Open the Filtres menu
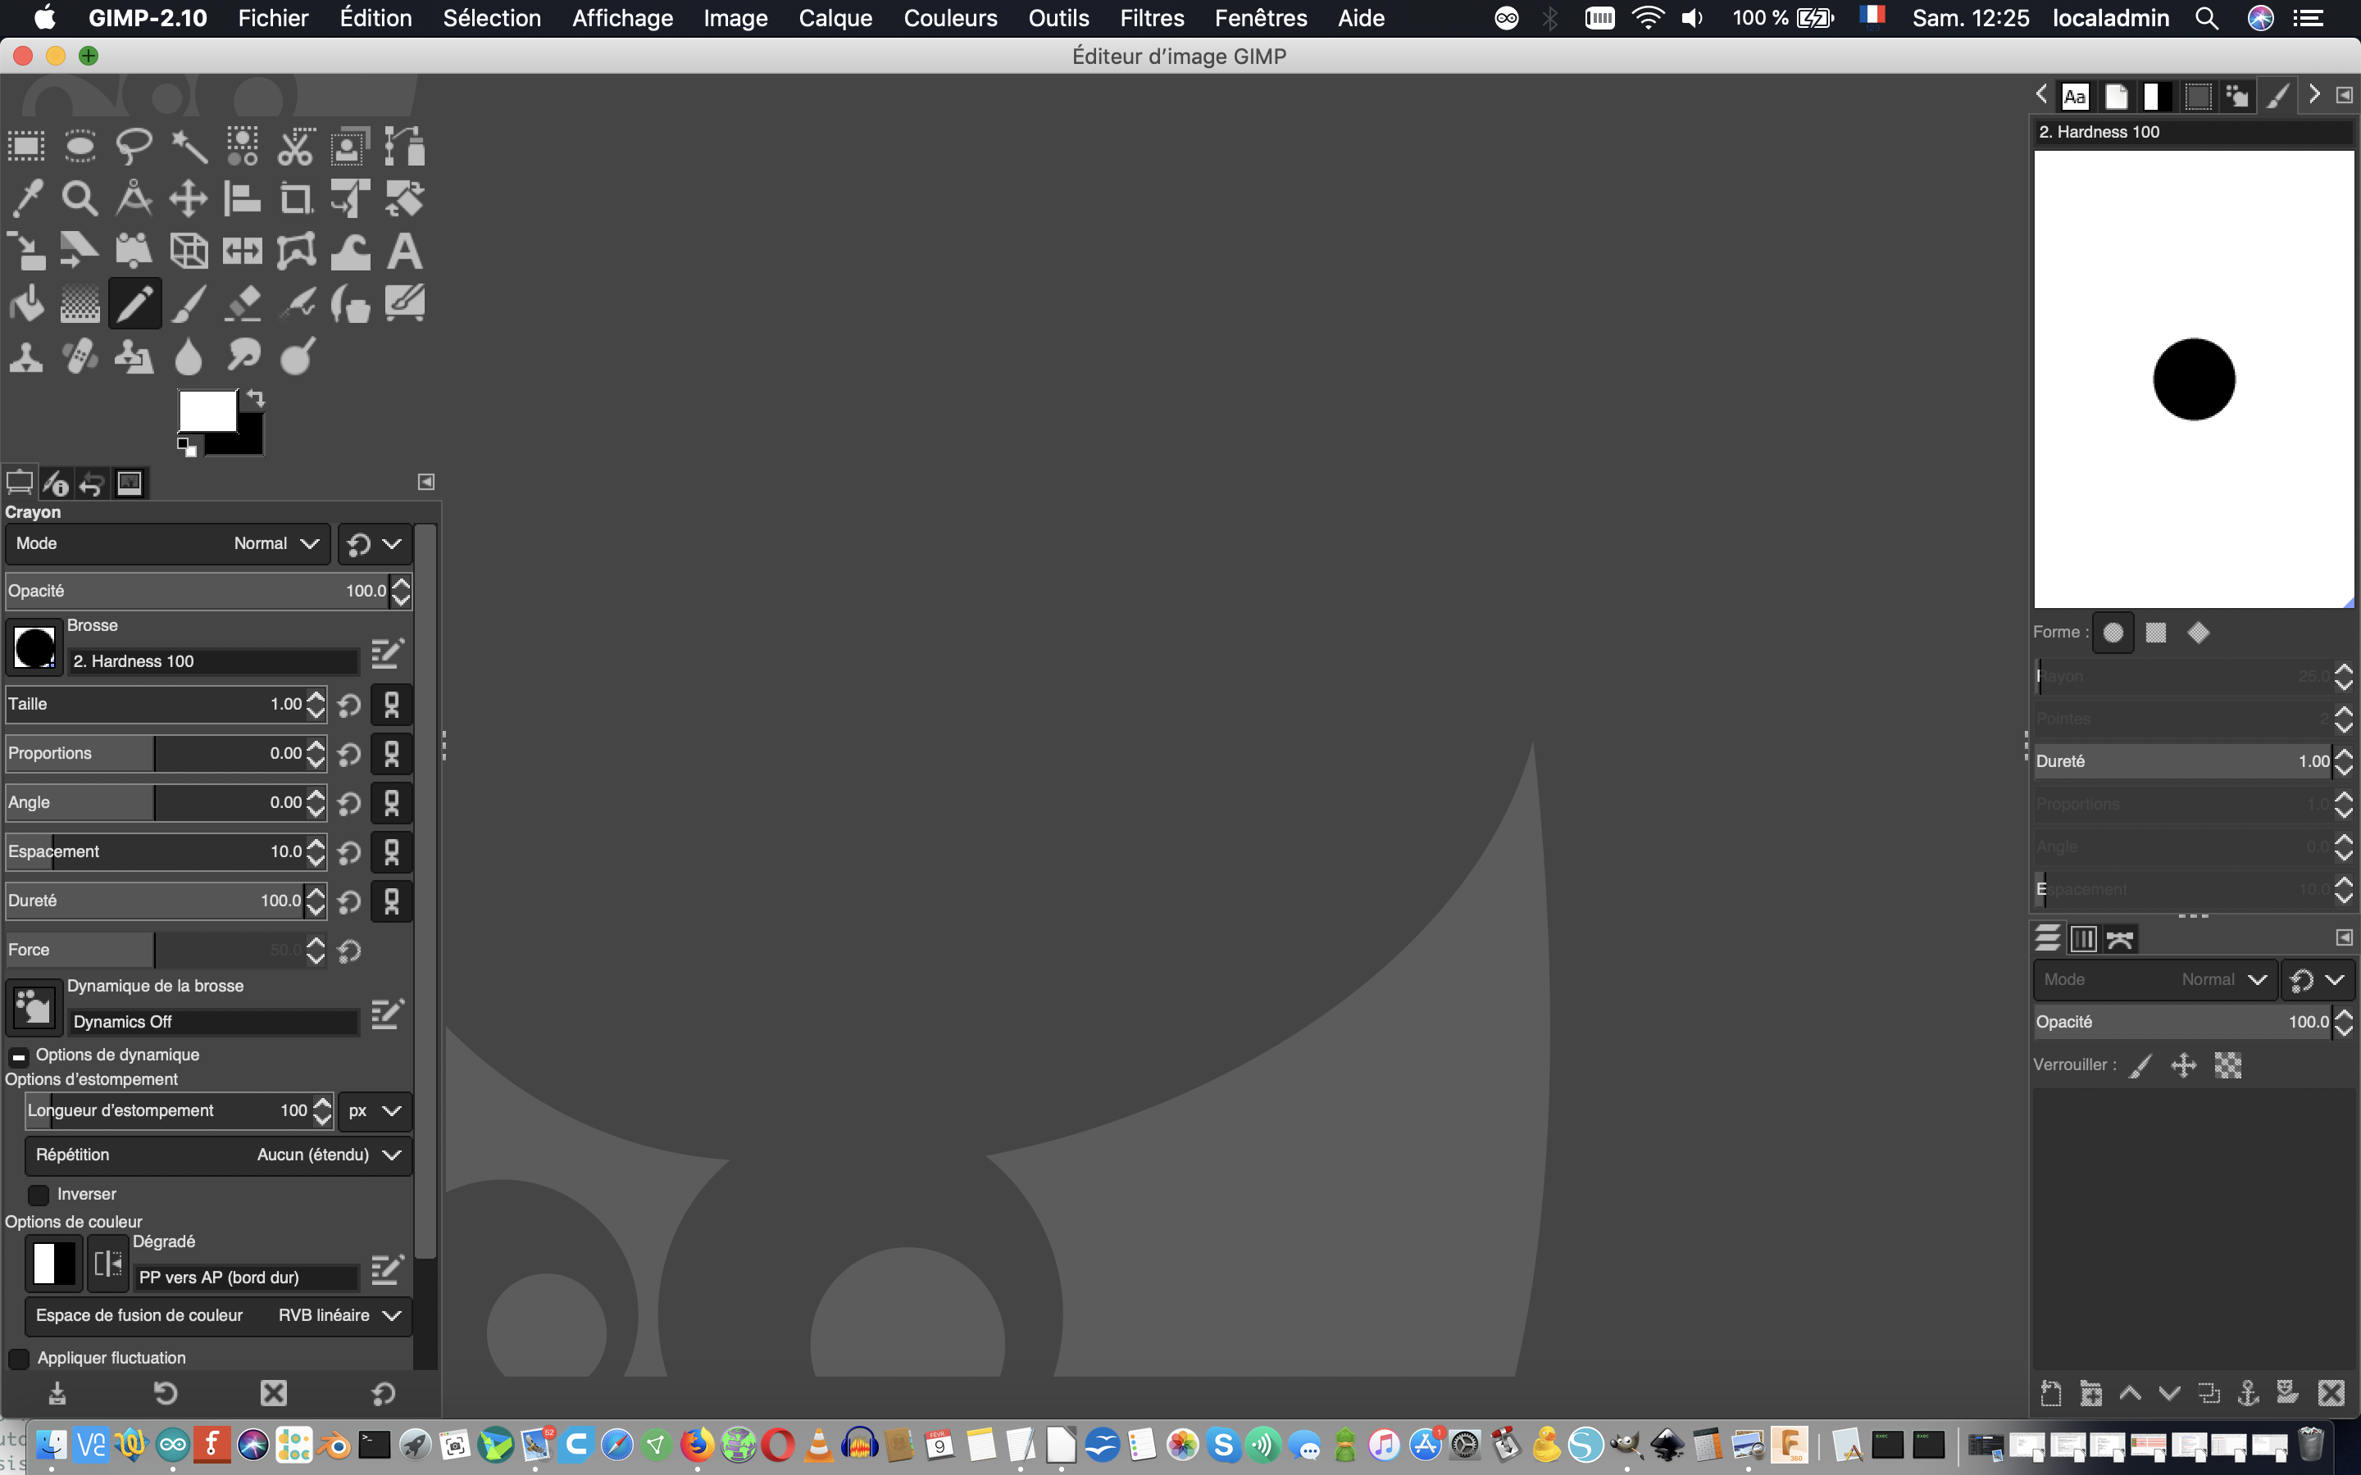2361x1475 pixels. [1151, 19]
